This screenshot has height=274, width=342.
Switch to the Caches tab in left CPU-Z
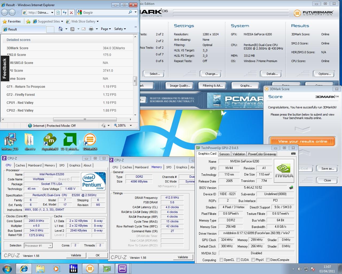tap(20, 165)
